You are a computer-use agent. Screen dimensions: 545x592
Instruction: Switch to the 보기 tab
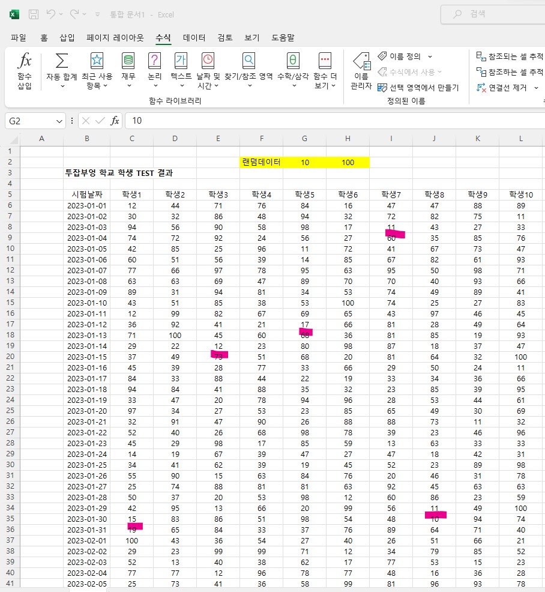coord(251,37)
